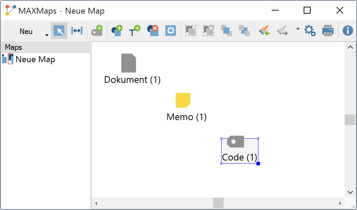Click the vertical scrollbar down arrow
The image size is (357, 210).
tap(350, 192)
